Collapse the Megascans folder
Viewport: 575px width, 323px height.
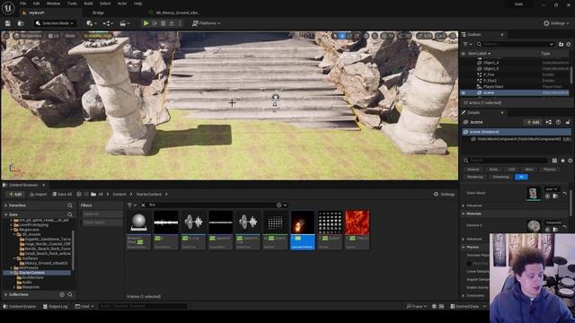click(x=12, y=230)
